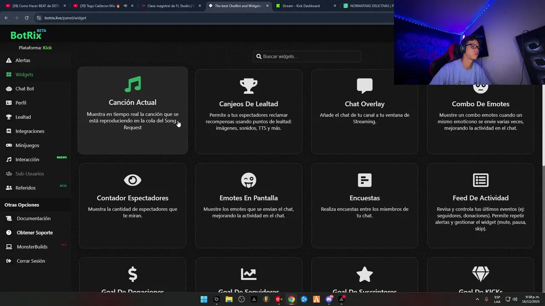Click the Otras Opciones heading

pos(22,205)
